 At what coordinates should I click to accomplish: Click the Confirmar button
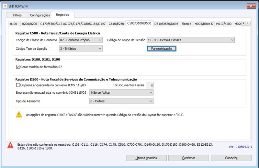pos(189,158)
